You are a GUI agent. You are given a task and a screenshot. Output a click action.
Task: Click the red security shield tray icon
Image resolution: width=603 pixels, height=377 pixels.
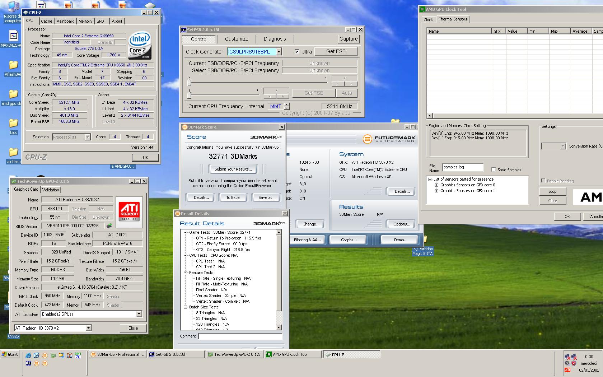pos(574,363)
